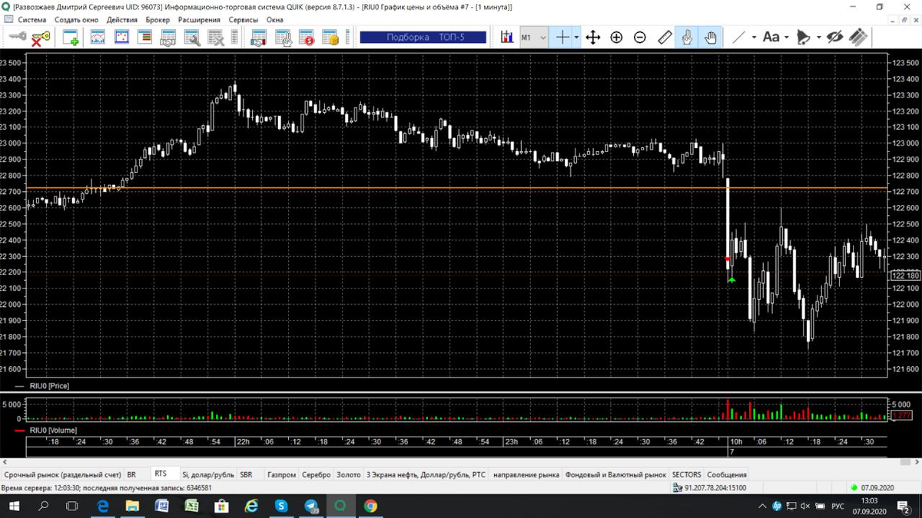Toggle the two-finger pointing hand mode
922x518 pixels.
pos(687,37)
